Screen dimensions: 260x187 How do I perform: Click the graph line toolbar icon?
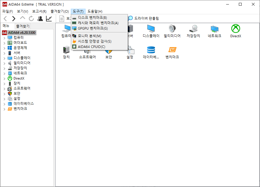point(49,19)
